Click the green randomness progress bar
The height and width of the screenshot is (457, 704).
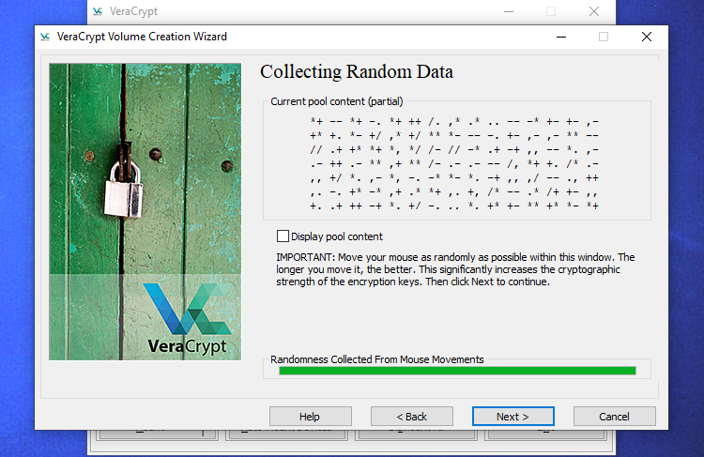(x=457, y=371)
